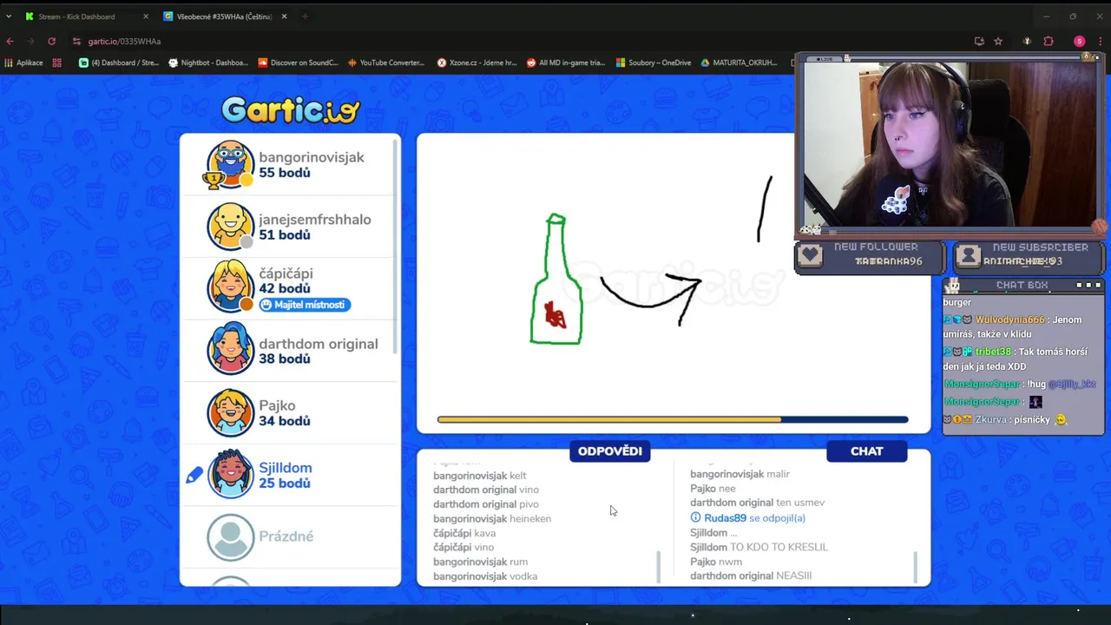Click the game chat scrollbar
The width and height of the screenshot is (1111, 625).
(x=916, y=567)
